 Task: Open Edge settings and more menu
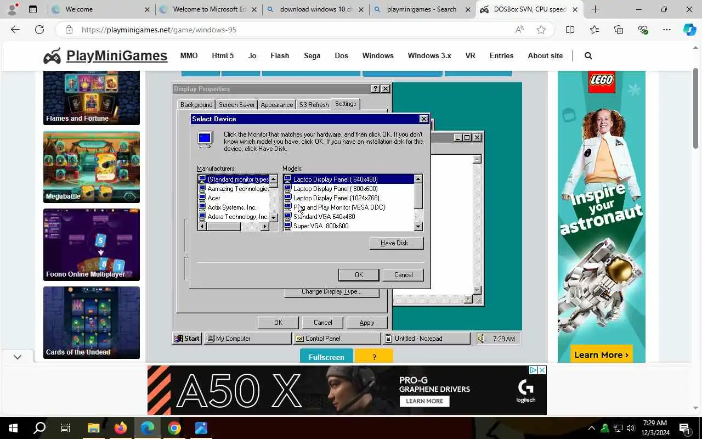(666, 30)
